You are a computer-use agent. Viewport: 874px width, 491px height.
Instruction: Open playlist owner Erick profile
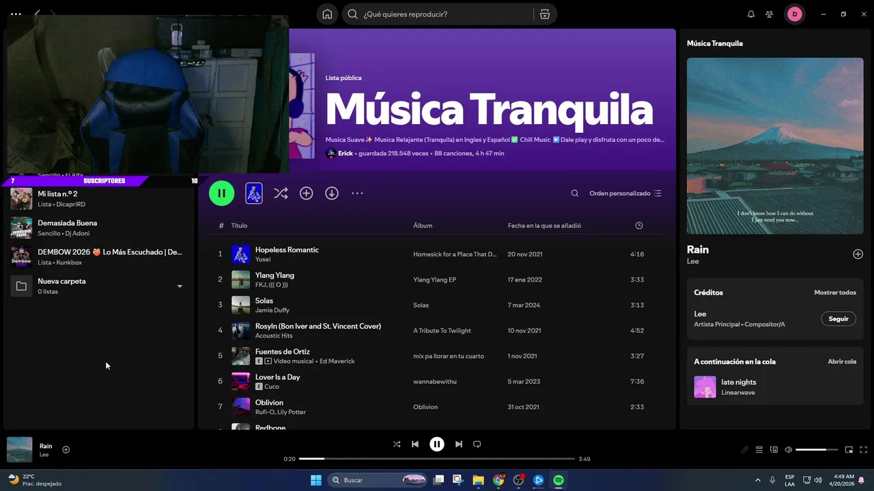[x=346, y=153]
